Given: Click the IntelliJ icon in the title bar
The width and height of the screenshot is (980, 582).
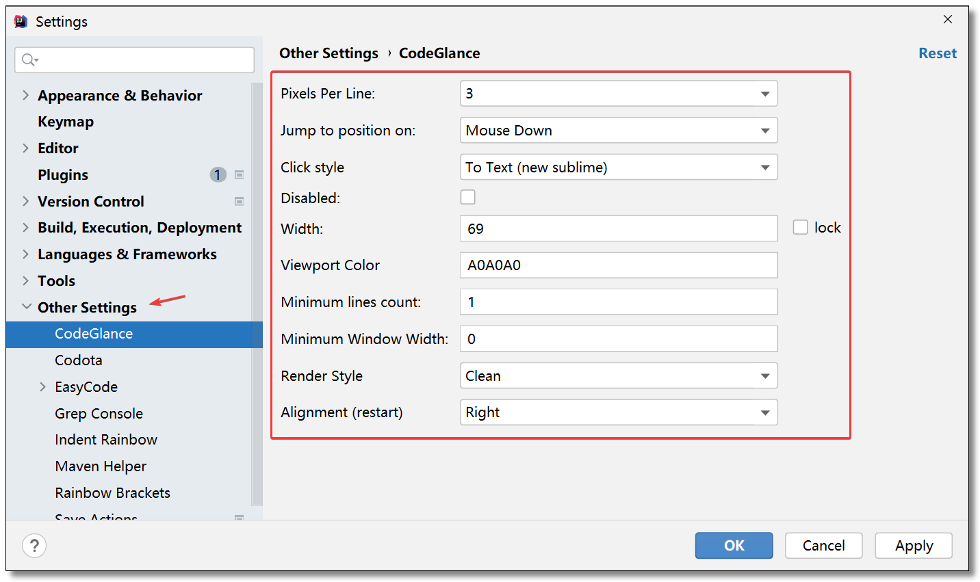Looking at the screenshot, I should (21, 21).
